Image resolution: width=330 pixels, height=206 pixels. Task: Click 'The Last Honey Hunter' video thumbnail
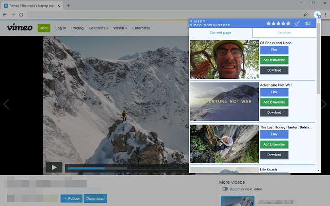pyautogui.click(x=224, y=144)
